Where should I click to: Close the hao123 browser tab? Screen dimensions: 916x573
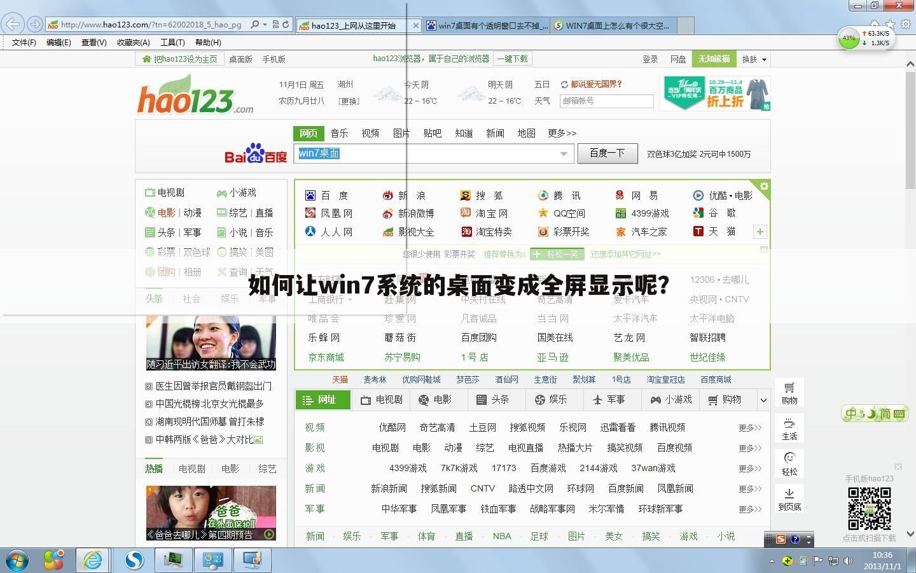416,25
